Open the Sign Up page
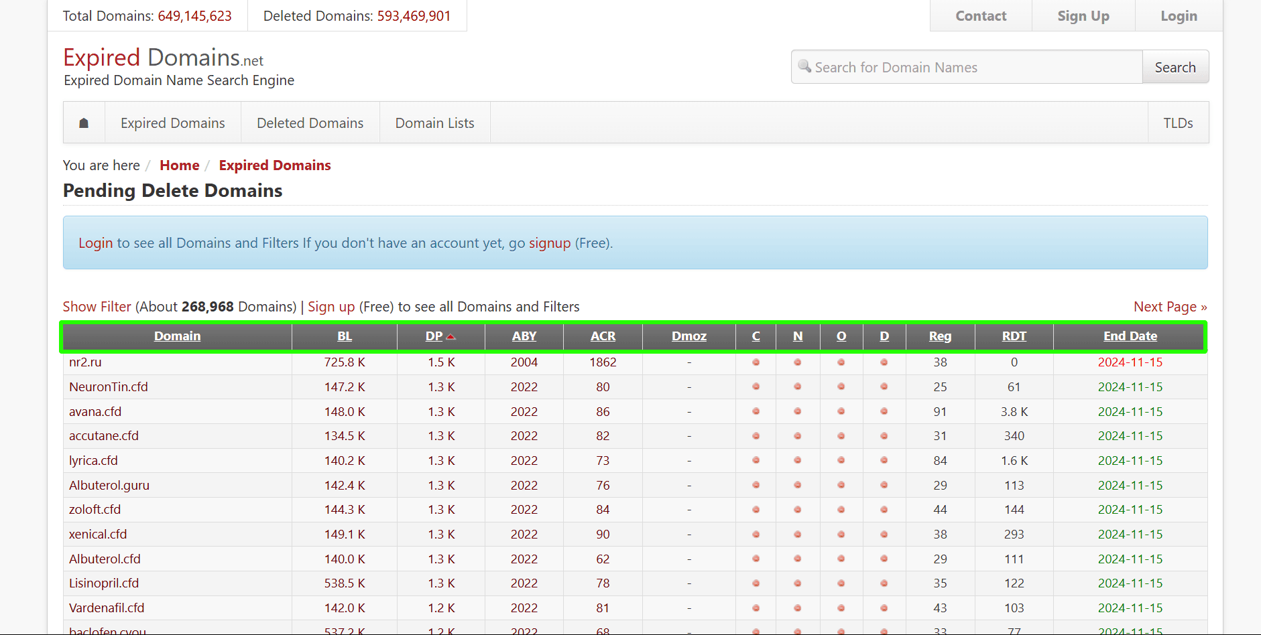Viewport: 1261px width, 635px height. click(1083, 16)
